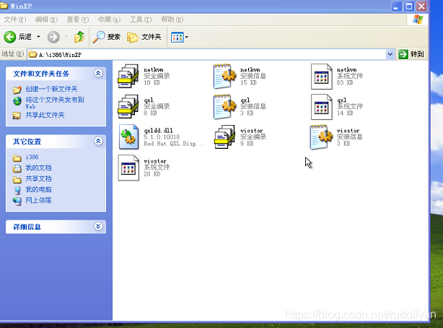Collapse the File and Folder Tasks panel

coord(98,73)
